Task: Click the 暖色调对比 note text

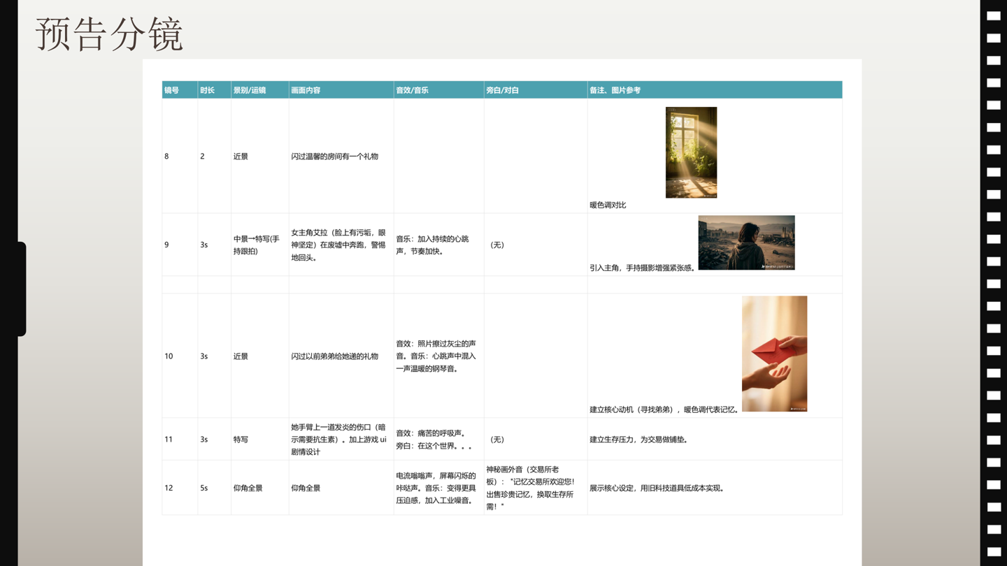Action: click(x=608, y=205)
